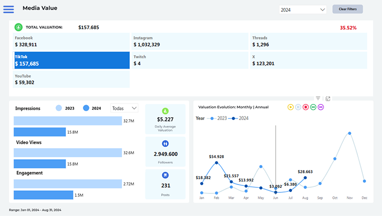
Task: Toggle the 2023 series in chart legend
Action: [x=217, y=119]
